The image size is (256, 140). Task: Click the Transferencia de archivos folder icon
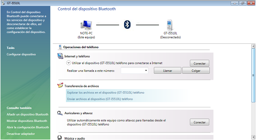(x=60, y=85)
